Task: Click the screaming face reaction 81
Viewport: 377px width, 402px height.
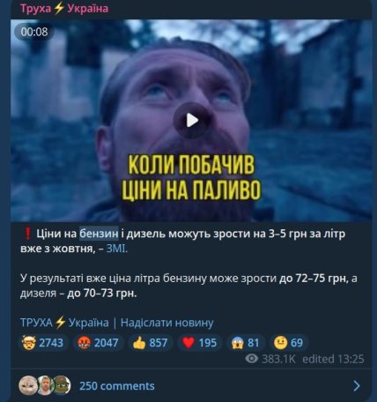Action: point(246,343)
